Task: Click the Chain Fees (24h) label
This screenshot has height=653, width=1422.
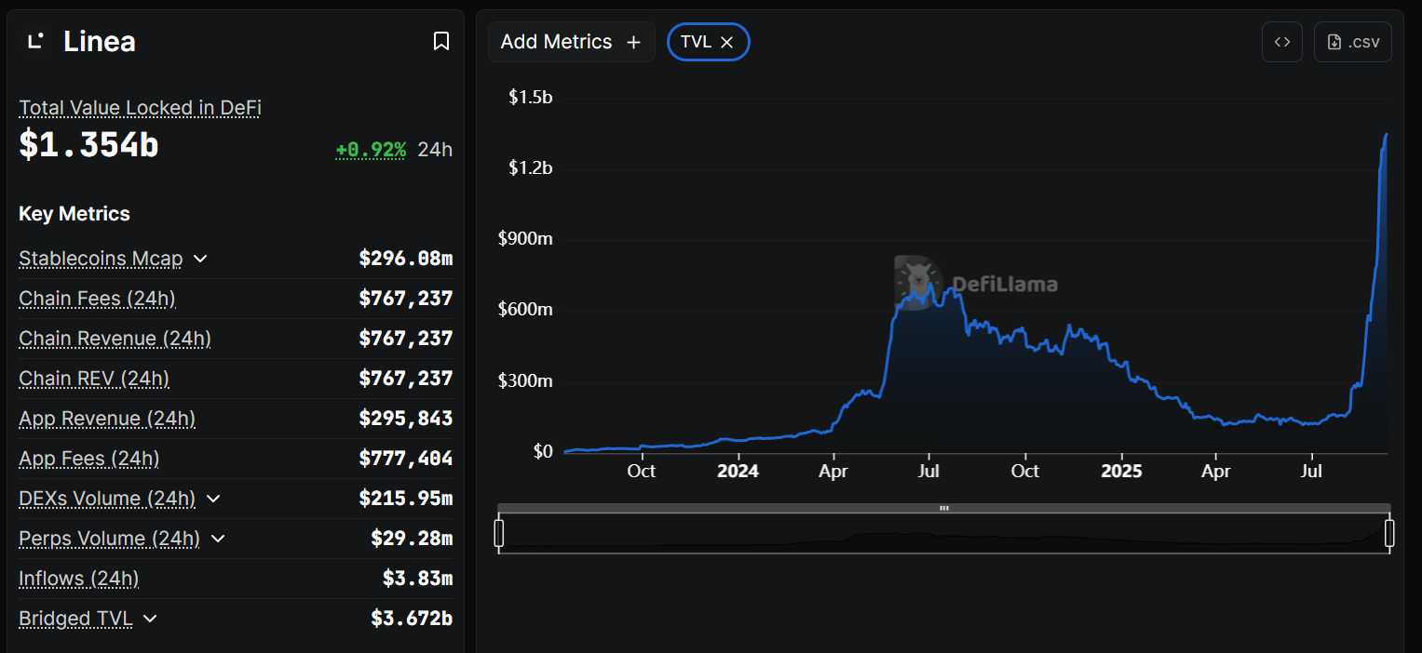Action: [x=97, y=299]
